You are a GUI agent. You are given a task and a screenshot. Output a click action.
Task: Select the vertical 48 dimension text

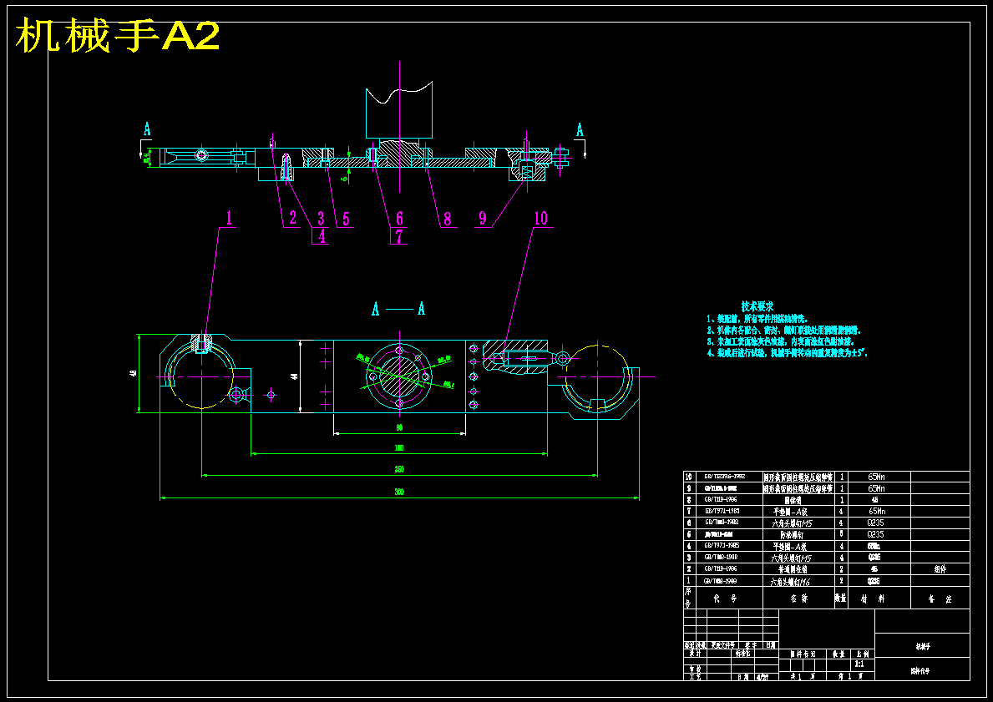point(133,373)
